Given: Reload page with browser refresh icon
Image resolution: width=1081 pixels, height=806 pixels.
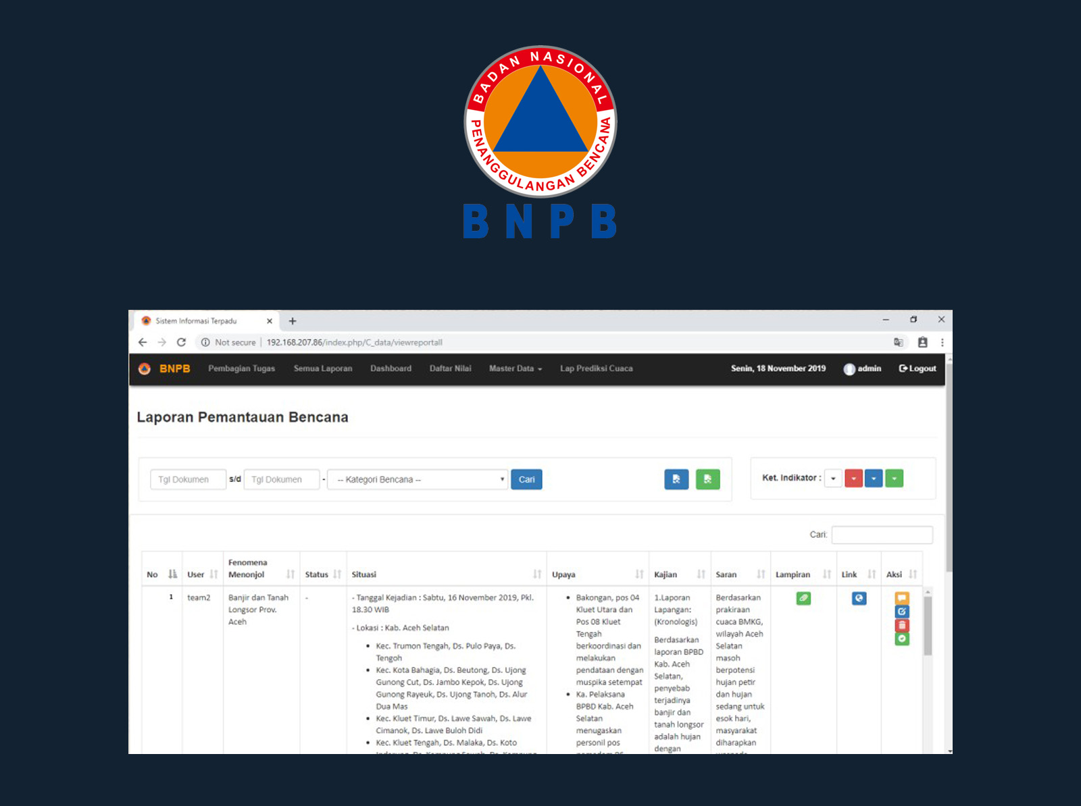Looking at the screenshot, I should tap(181, 342).
